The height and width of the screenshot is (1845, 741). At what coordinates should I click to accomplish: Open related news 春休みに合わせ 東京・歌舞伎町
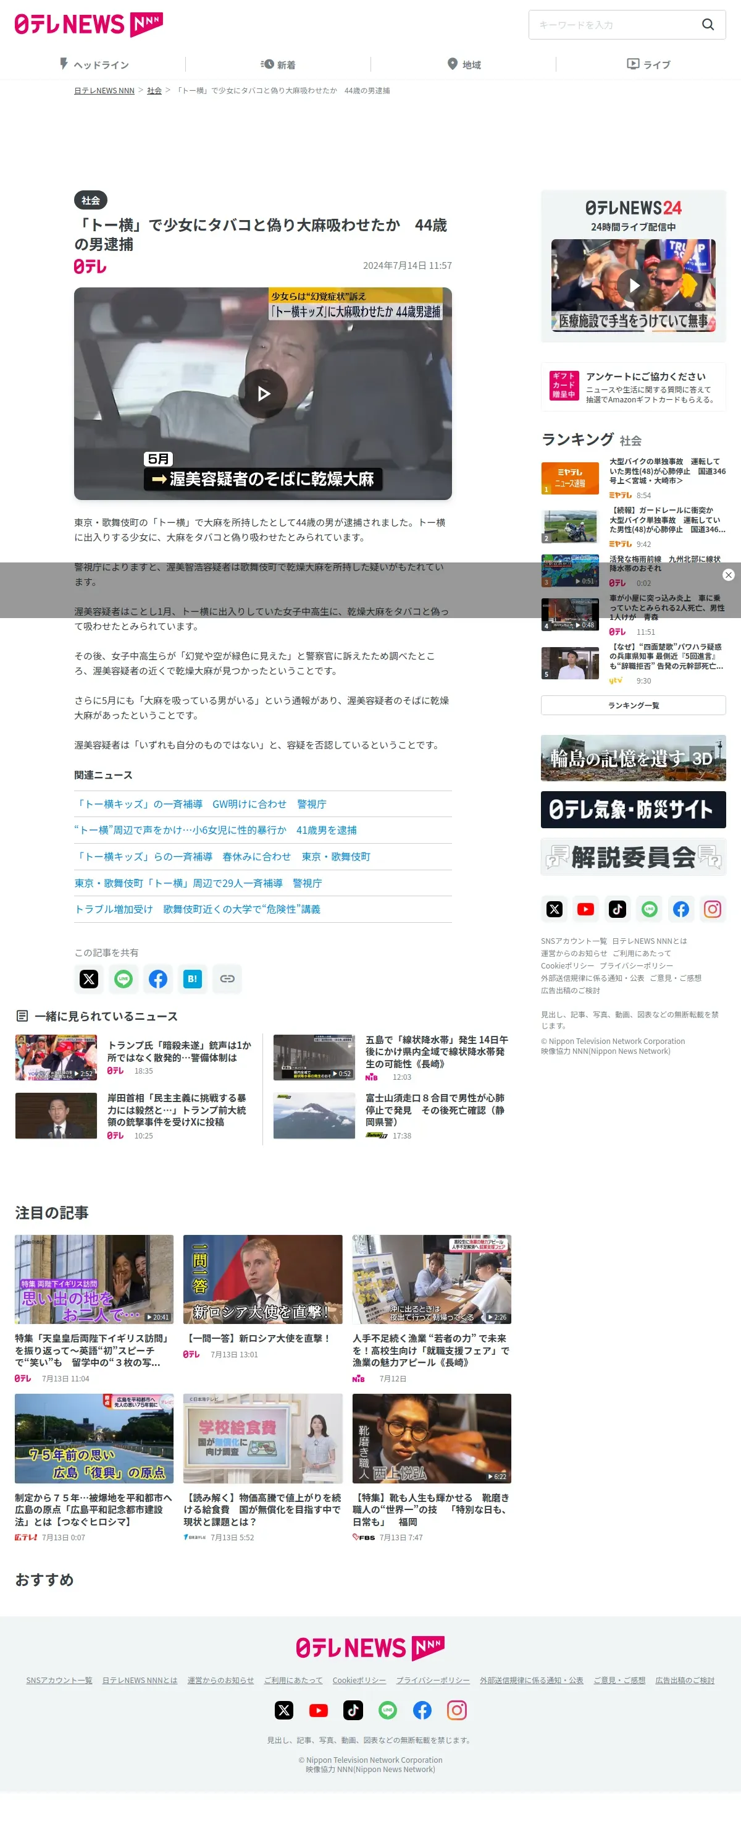click(x=222, y=857)
